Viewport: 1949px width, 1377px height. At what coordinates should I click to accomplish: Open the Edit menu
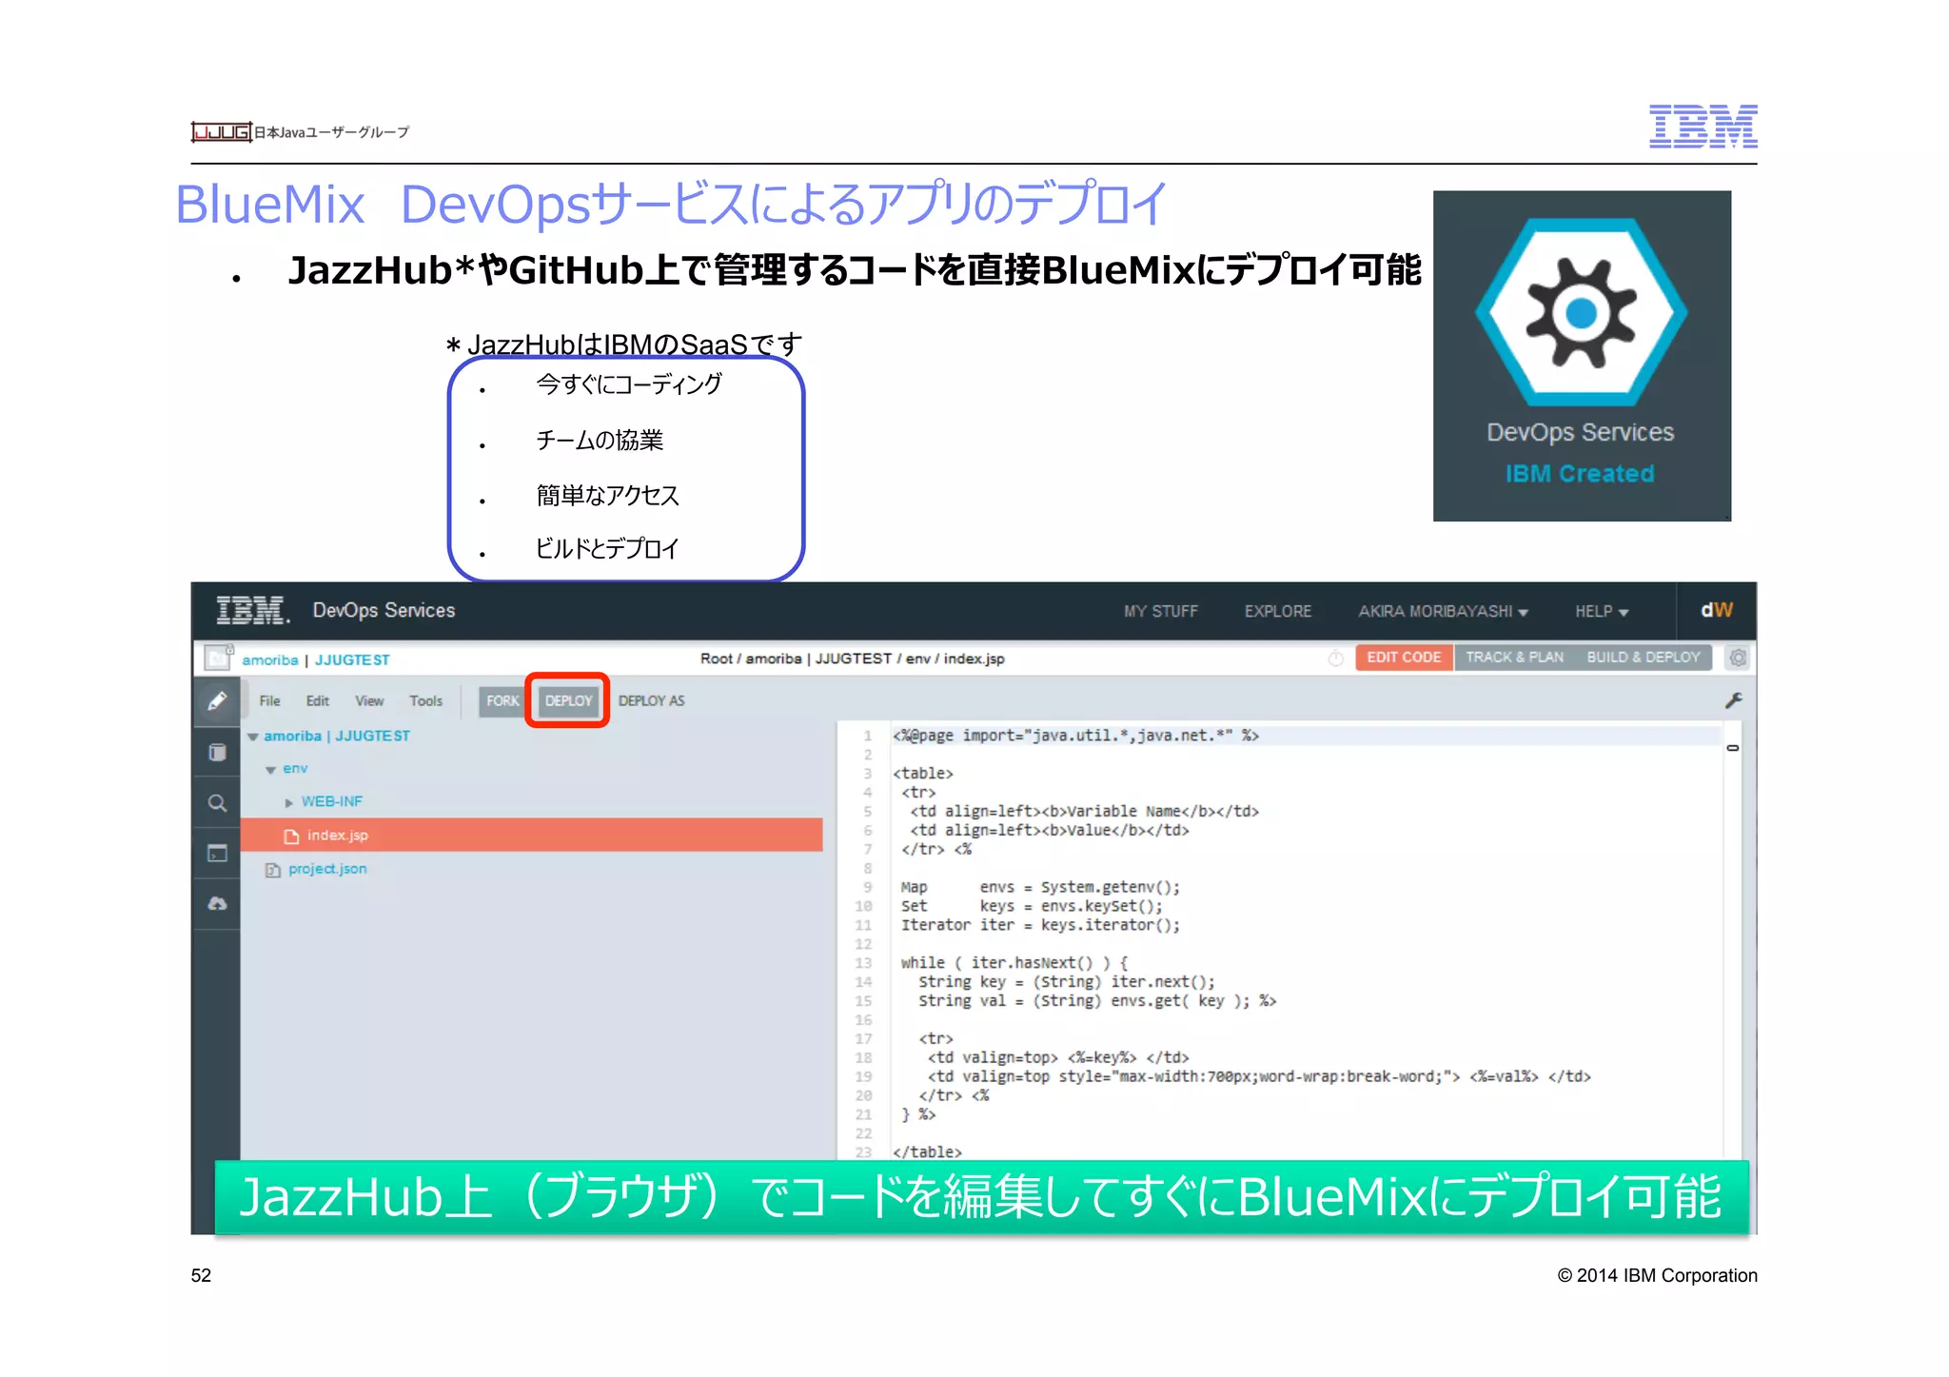[x=317, y=700]
